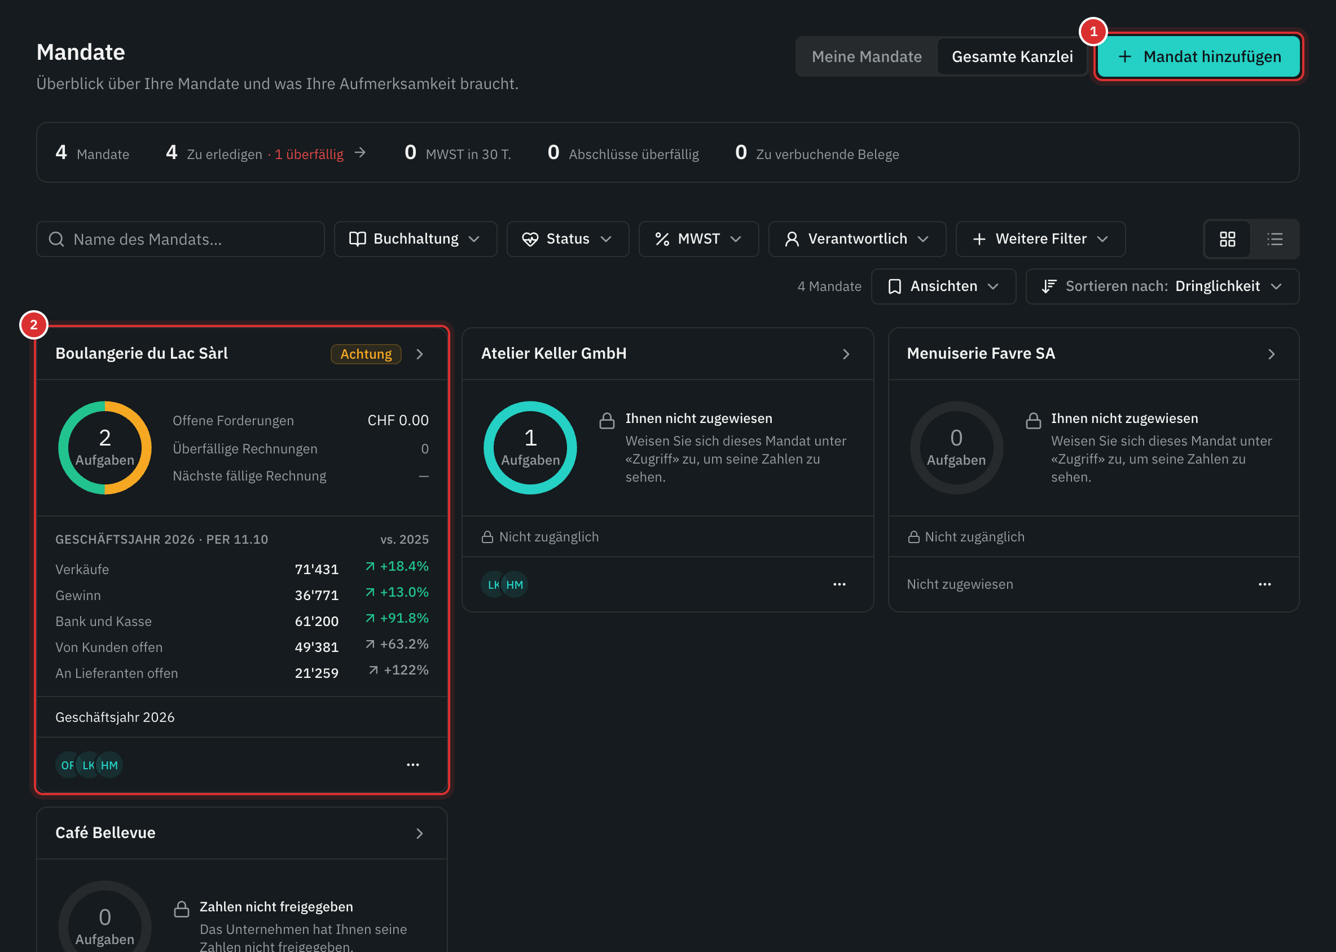Click the Atelier Keller GmbH title
This screenshot has width=1336, height=952.
coord(553,354)
